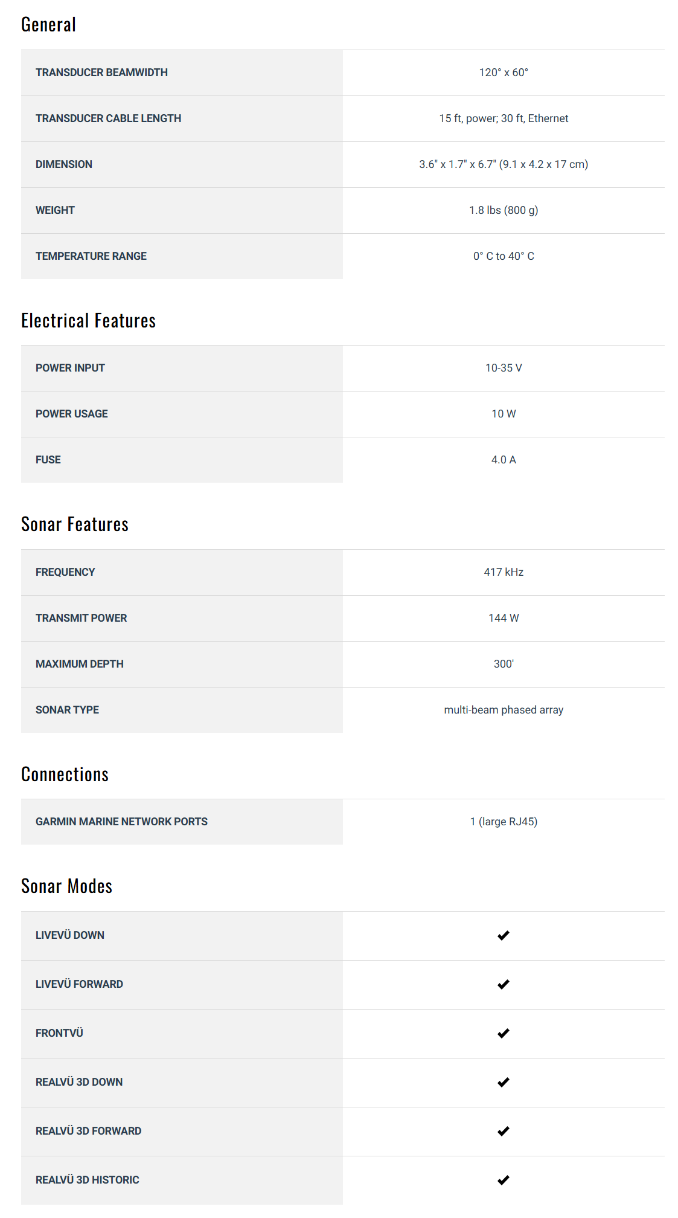Click the multi-beam phased array value

504,710
